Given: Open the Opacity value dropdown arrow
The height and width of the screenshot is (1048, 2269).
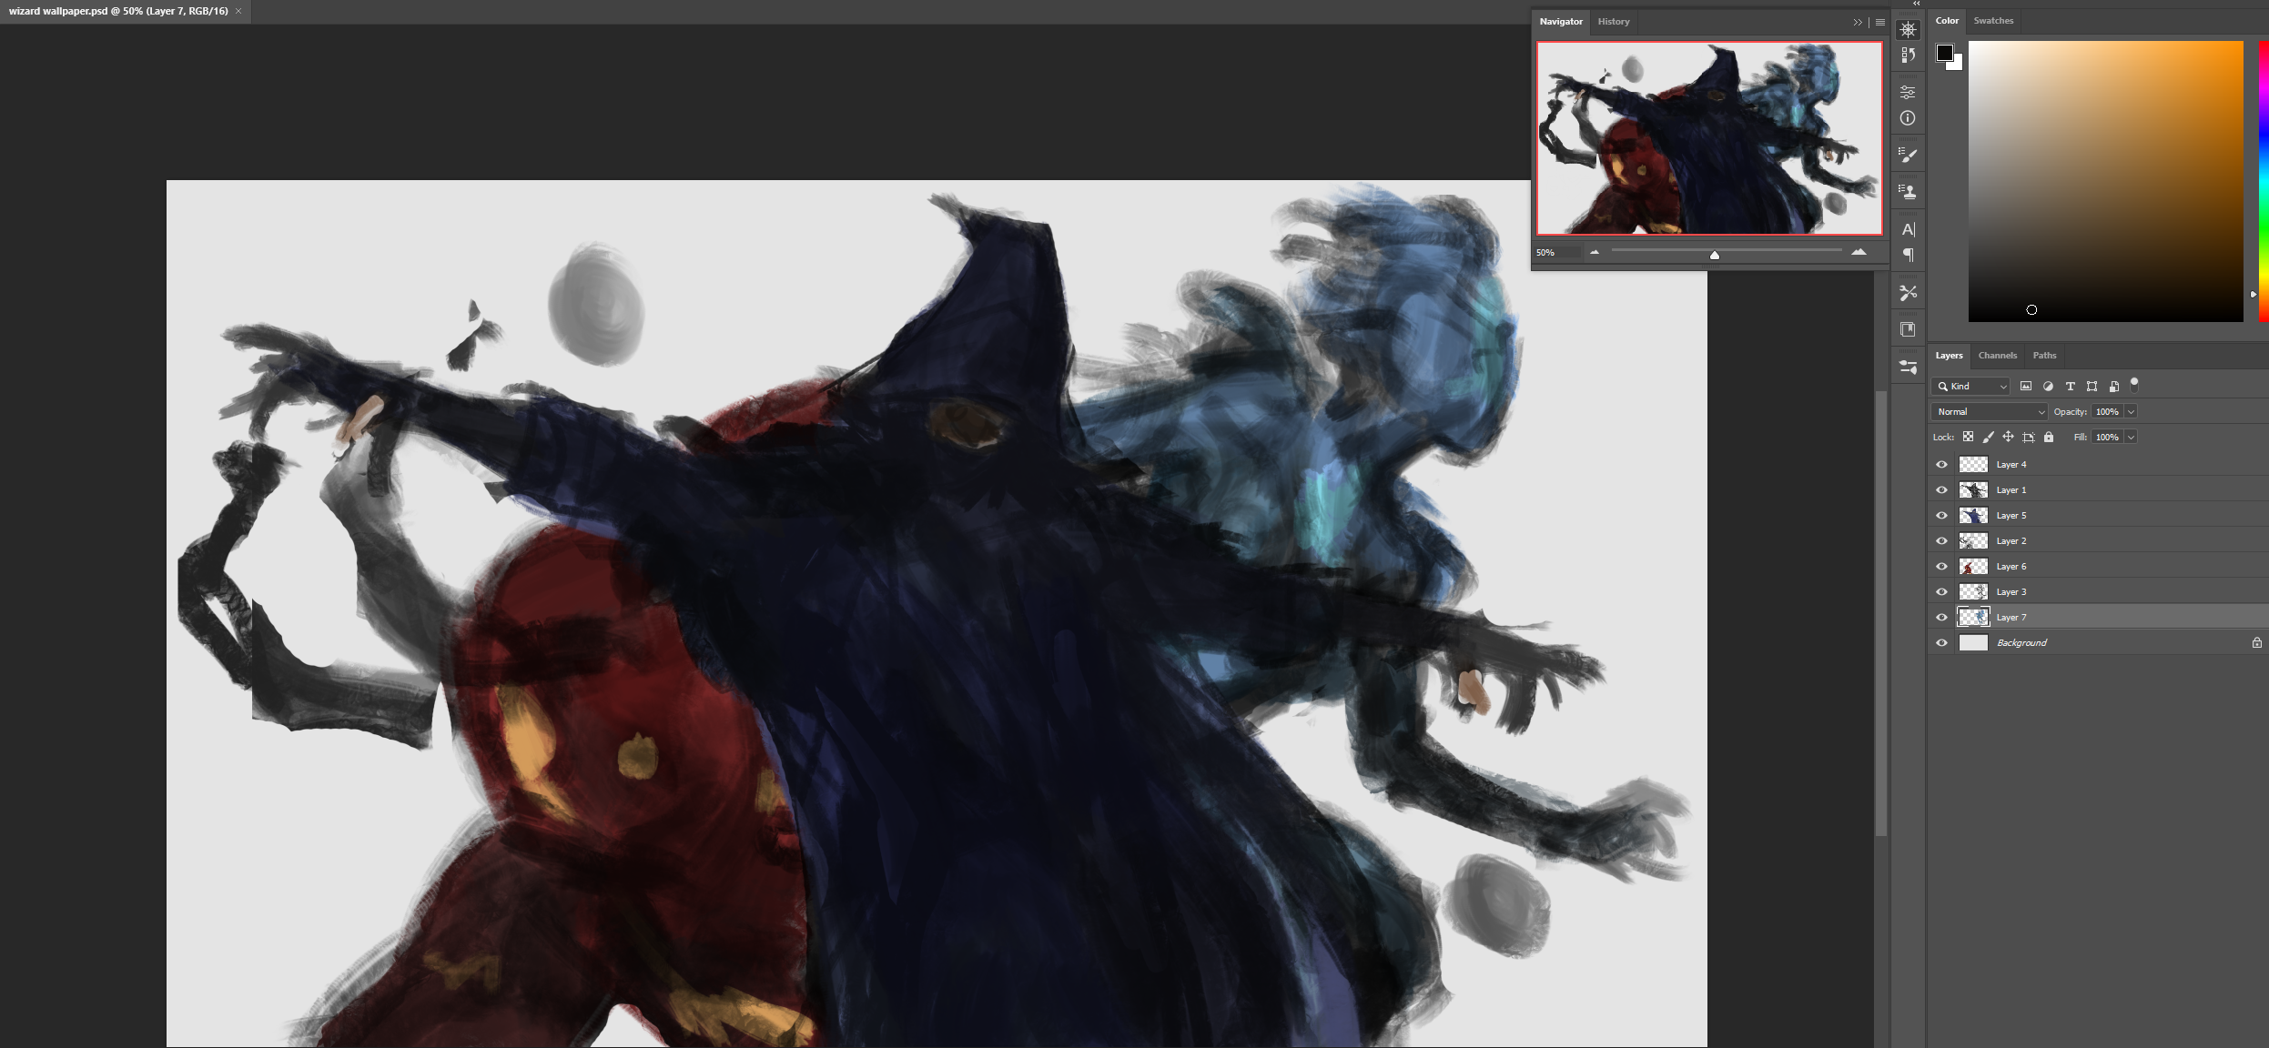Looking at the screenshot, I should pos(2131,412).
